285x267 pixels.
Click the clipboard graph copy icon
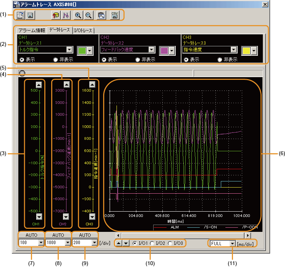(101, 15)
